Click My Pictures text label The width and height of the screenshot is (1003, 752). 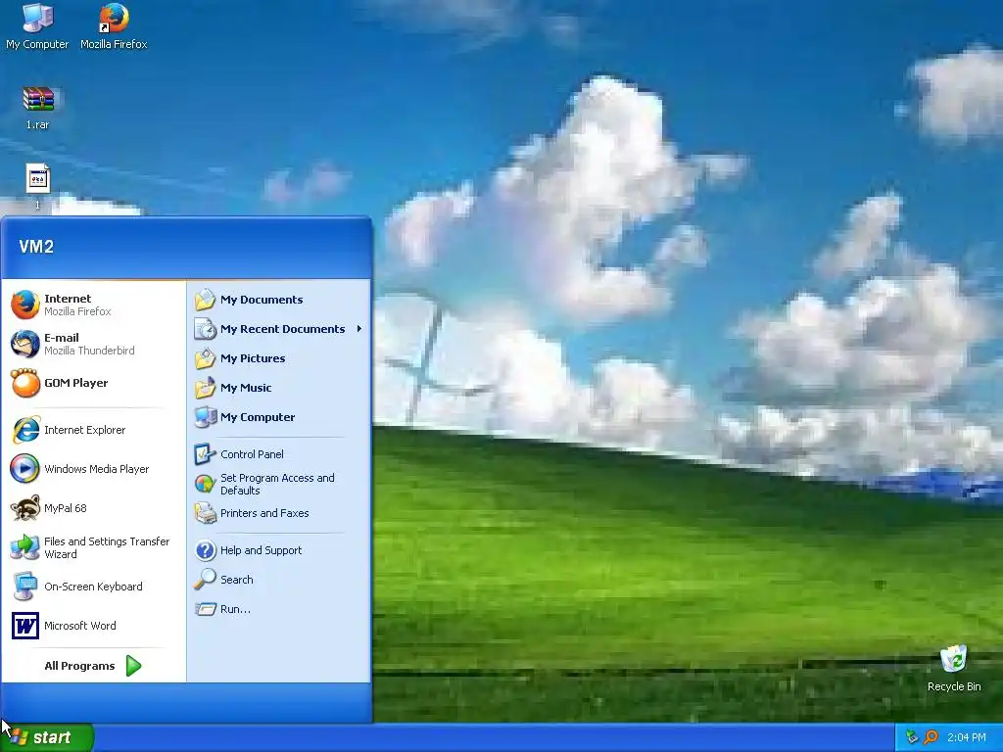[x=253, y=358]
